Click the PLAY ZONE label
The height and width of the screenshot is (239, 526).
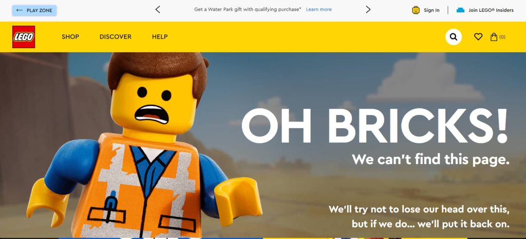coord(40,10)
